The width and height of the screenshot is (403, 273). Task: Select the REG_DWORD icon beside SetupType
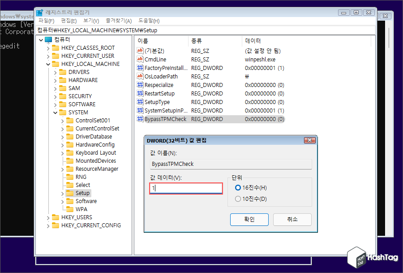(x=140, y=102)
